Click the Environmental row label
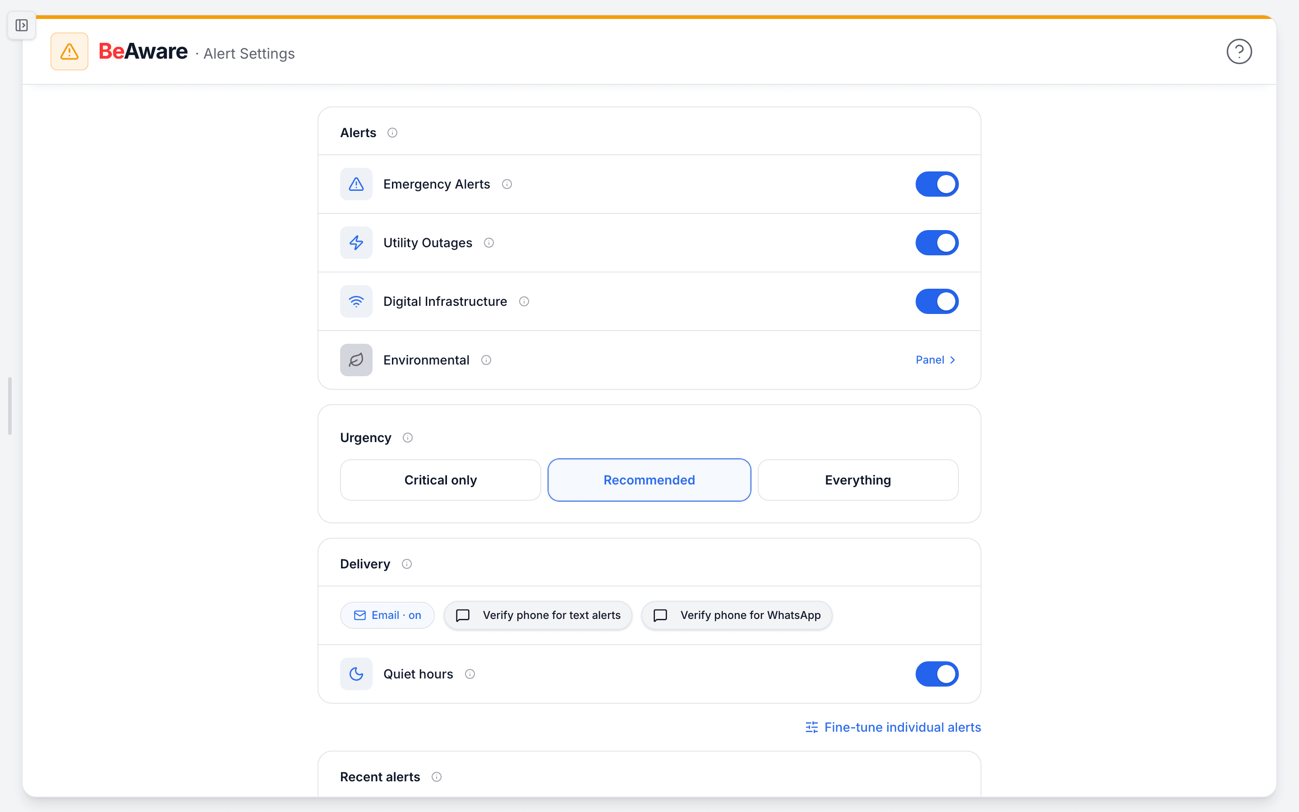Viewport: 1299px width, 812px height. pyautogui.click(x=426, y=360)
